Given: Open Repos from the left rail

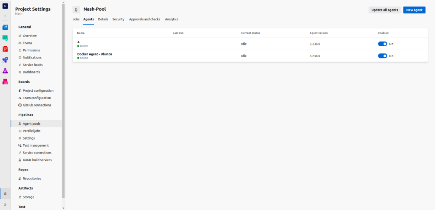Looking at the screenshot, I should [x=5, y=49].
